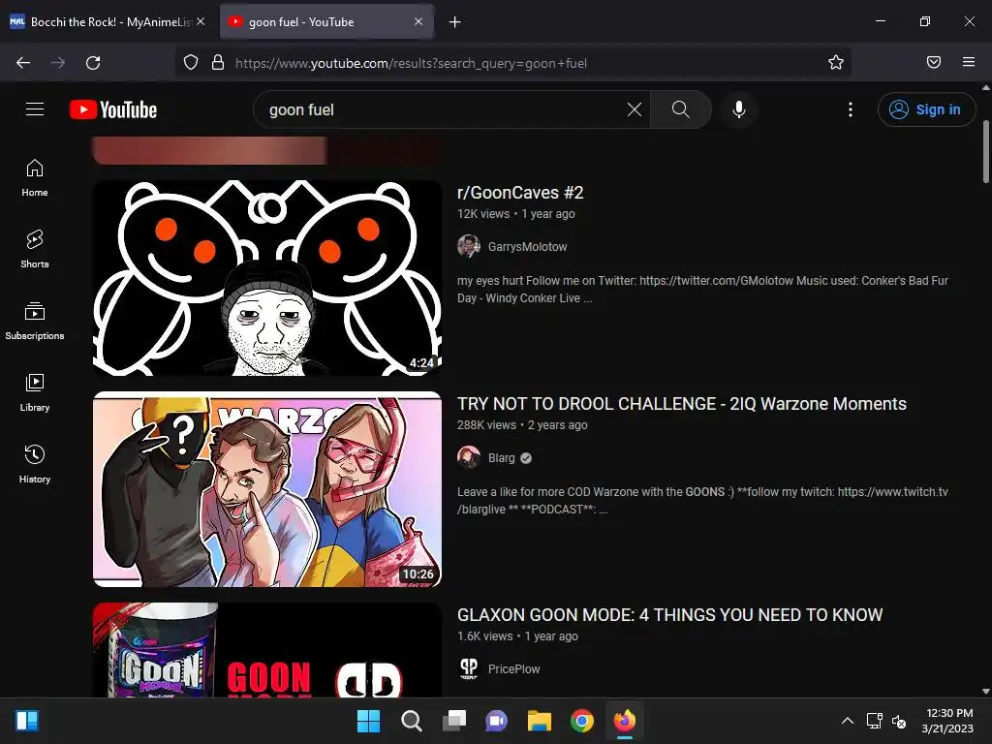Open Library in the sidebar
The image size is (992, 744).
point(35,393)
